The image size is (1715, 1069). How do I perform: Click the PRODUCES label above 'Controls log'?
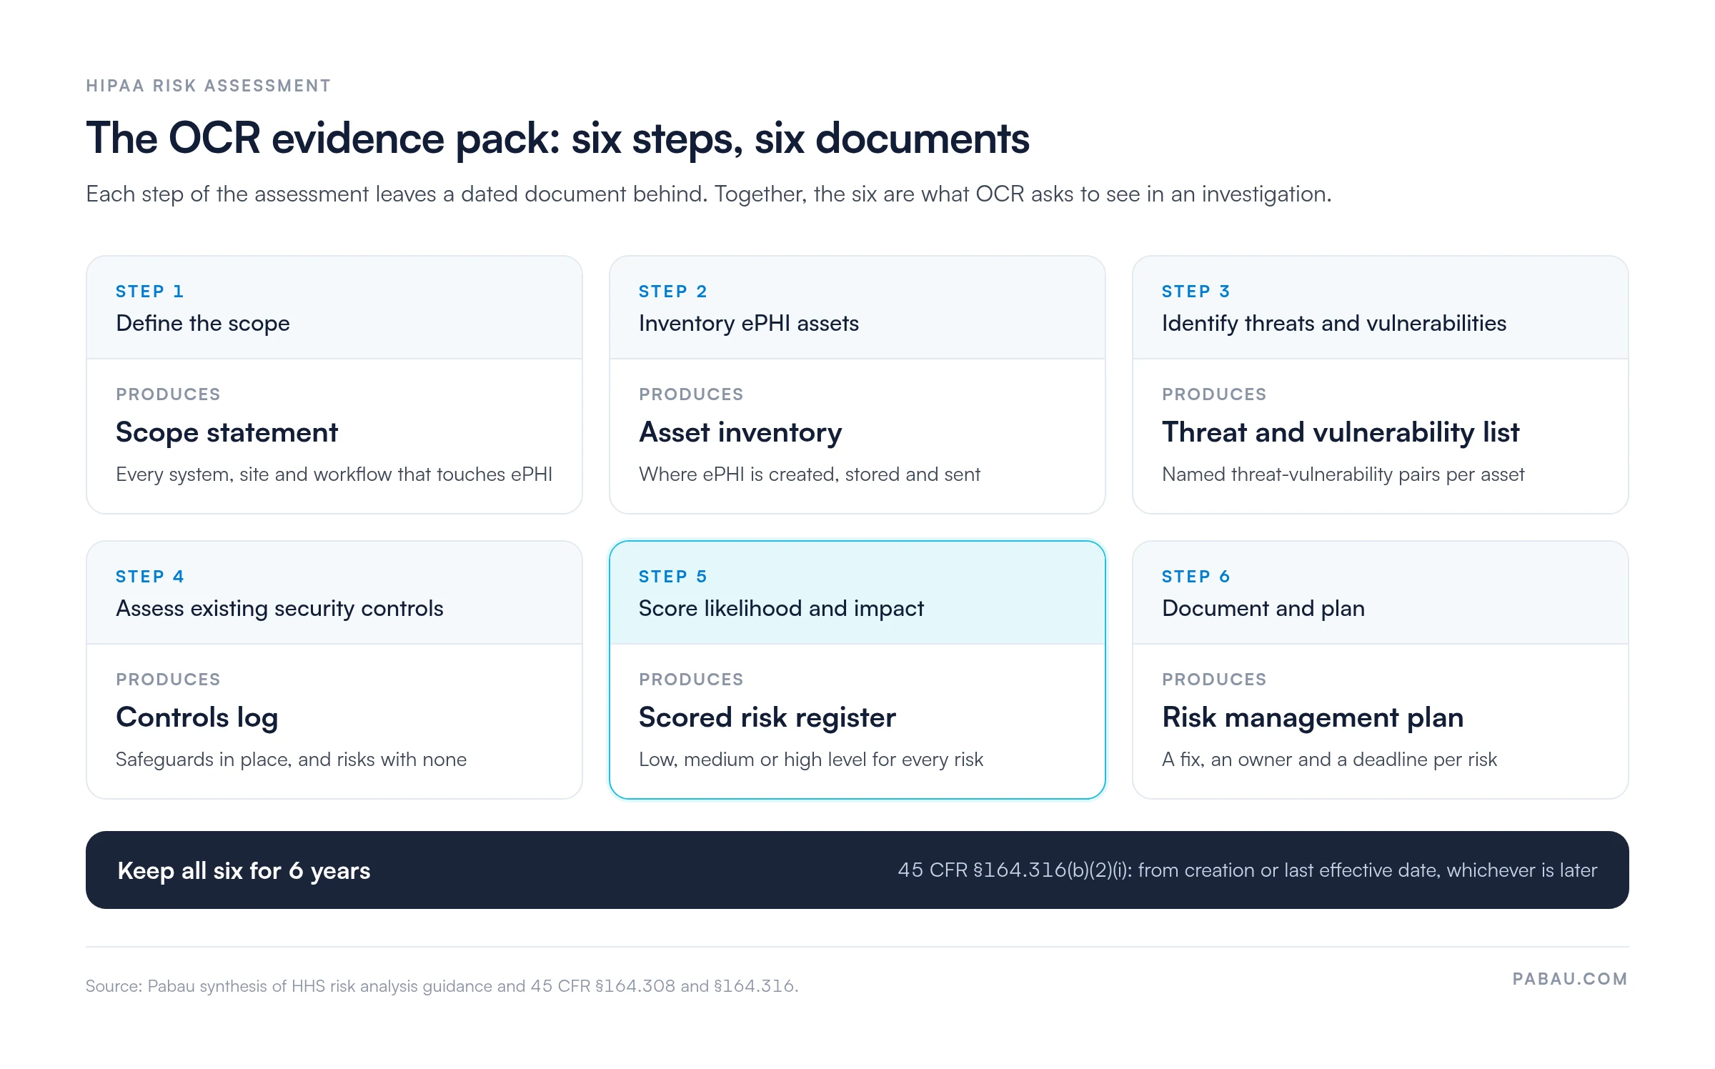click(168, 680)
